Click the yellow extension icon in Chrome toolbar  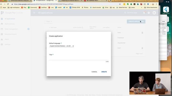coord(124,4)
